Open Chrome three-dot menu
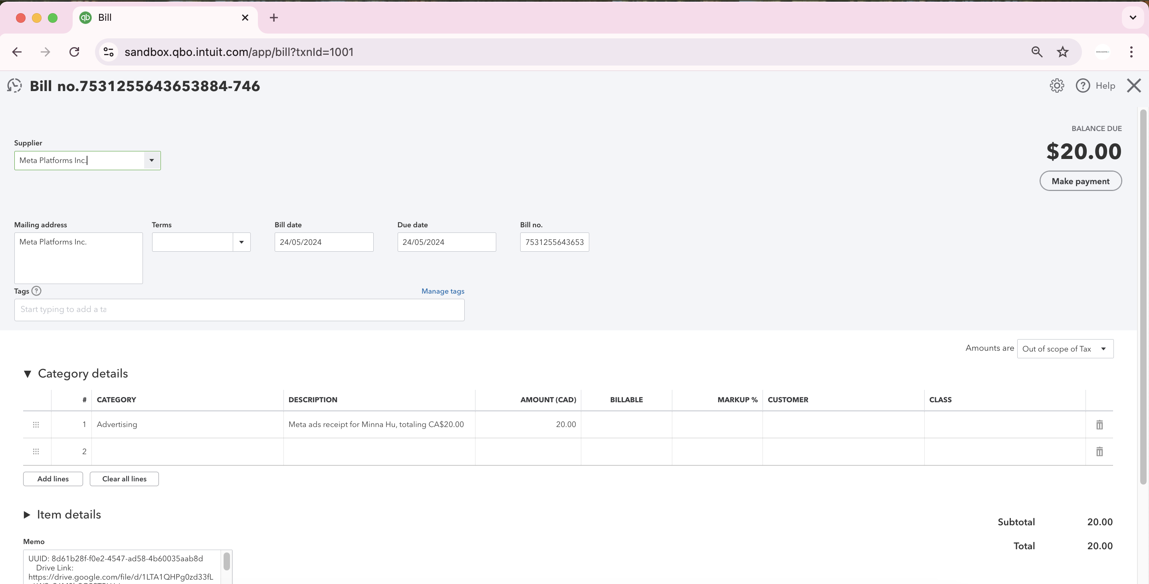Image resolution: width=1149 pixels, height=584 pixels. pos(1131,52)
